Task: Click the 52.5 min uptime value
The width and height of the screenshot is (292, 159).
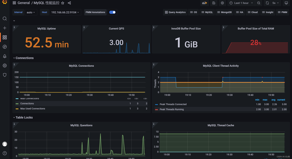Action: point(47,43)
